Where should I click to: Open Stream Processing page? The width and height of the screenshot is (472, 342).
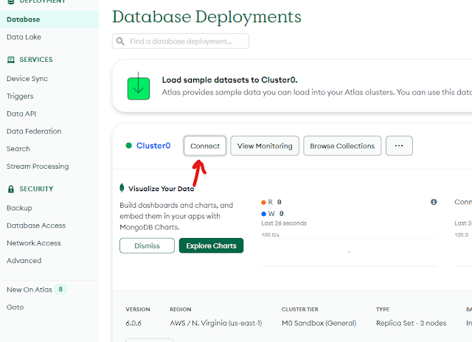pos(38,167)
